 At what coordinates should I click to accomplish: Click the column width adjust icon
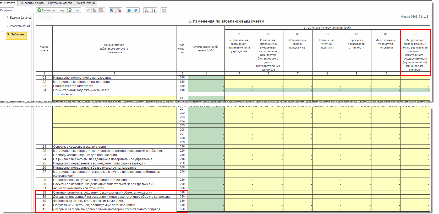coord(164,10)
